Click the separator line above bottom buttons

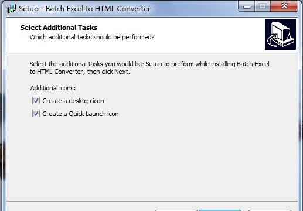coord(152,201)
